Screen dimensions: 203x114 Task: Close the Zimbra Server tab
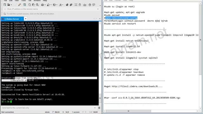(22, 19)
